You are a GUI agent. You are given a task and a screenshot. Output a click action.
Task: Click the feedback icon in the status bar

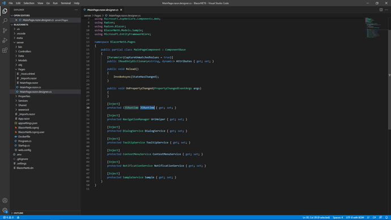click(x=381, y=218)
